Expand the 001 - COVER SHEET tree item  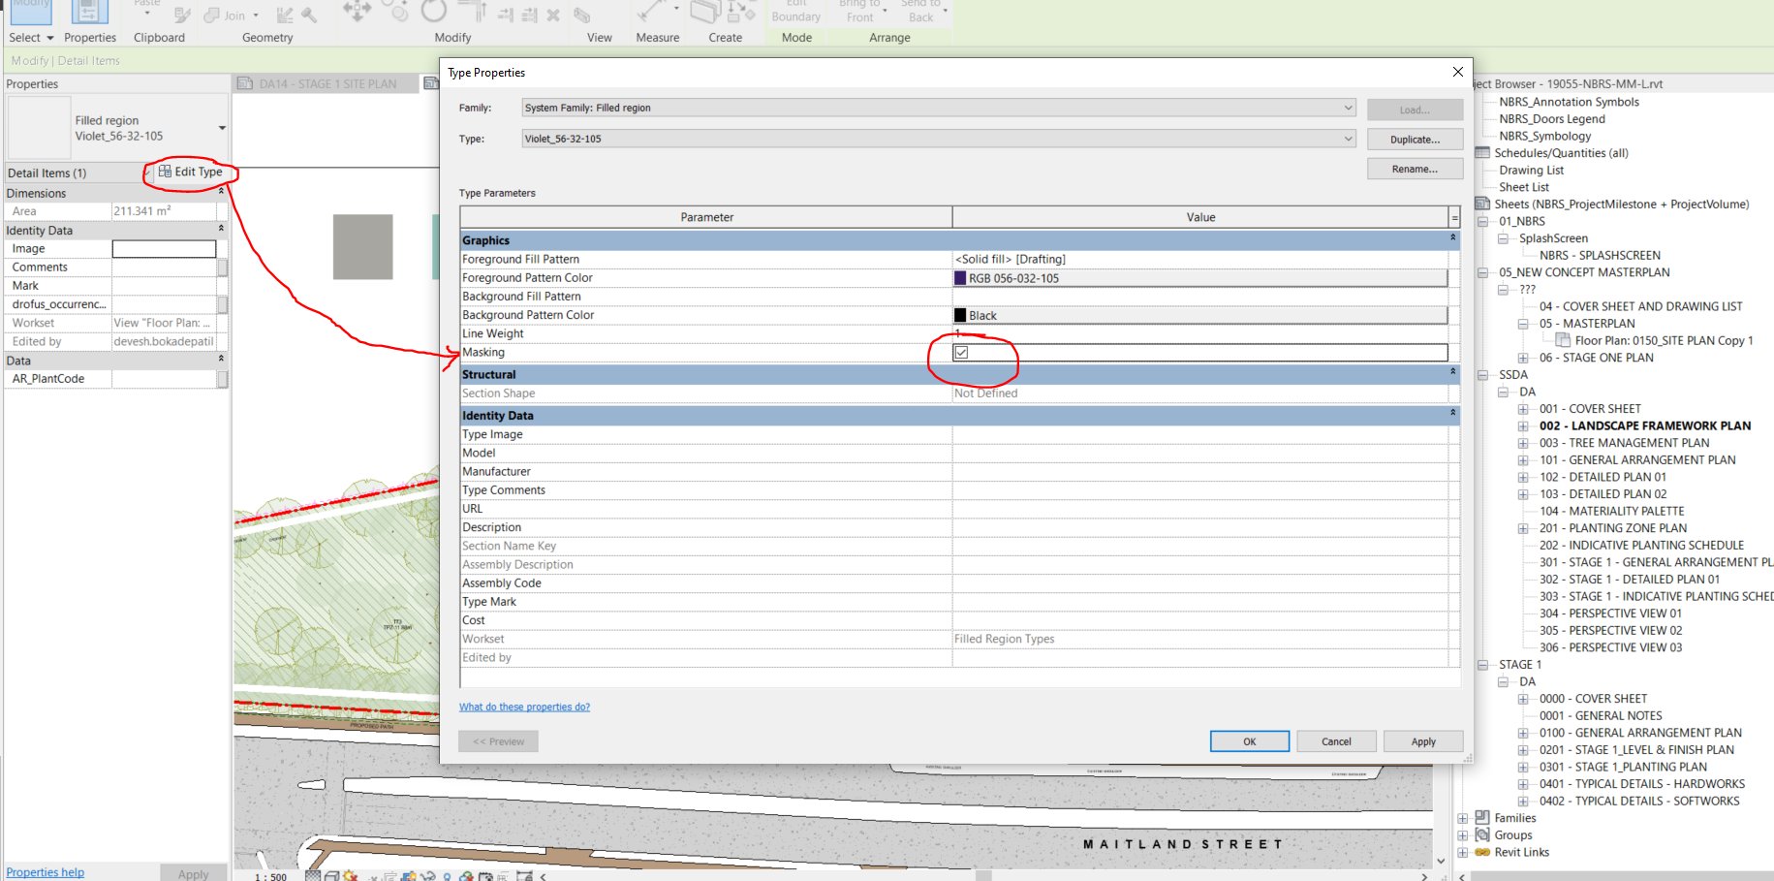pos(1522,408)
